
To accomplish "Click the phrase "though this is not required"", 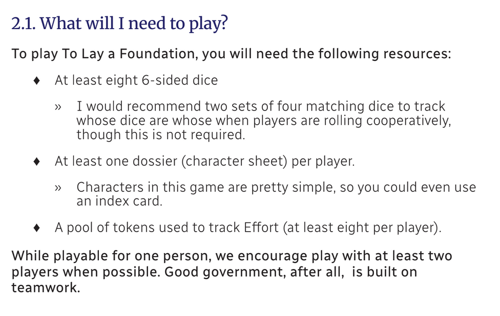I will click(159, 135).
